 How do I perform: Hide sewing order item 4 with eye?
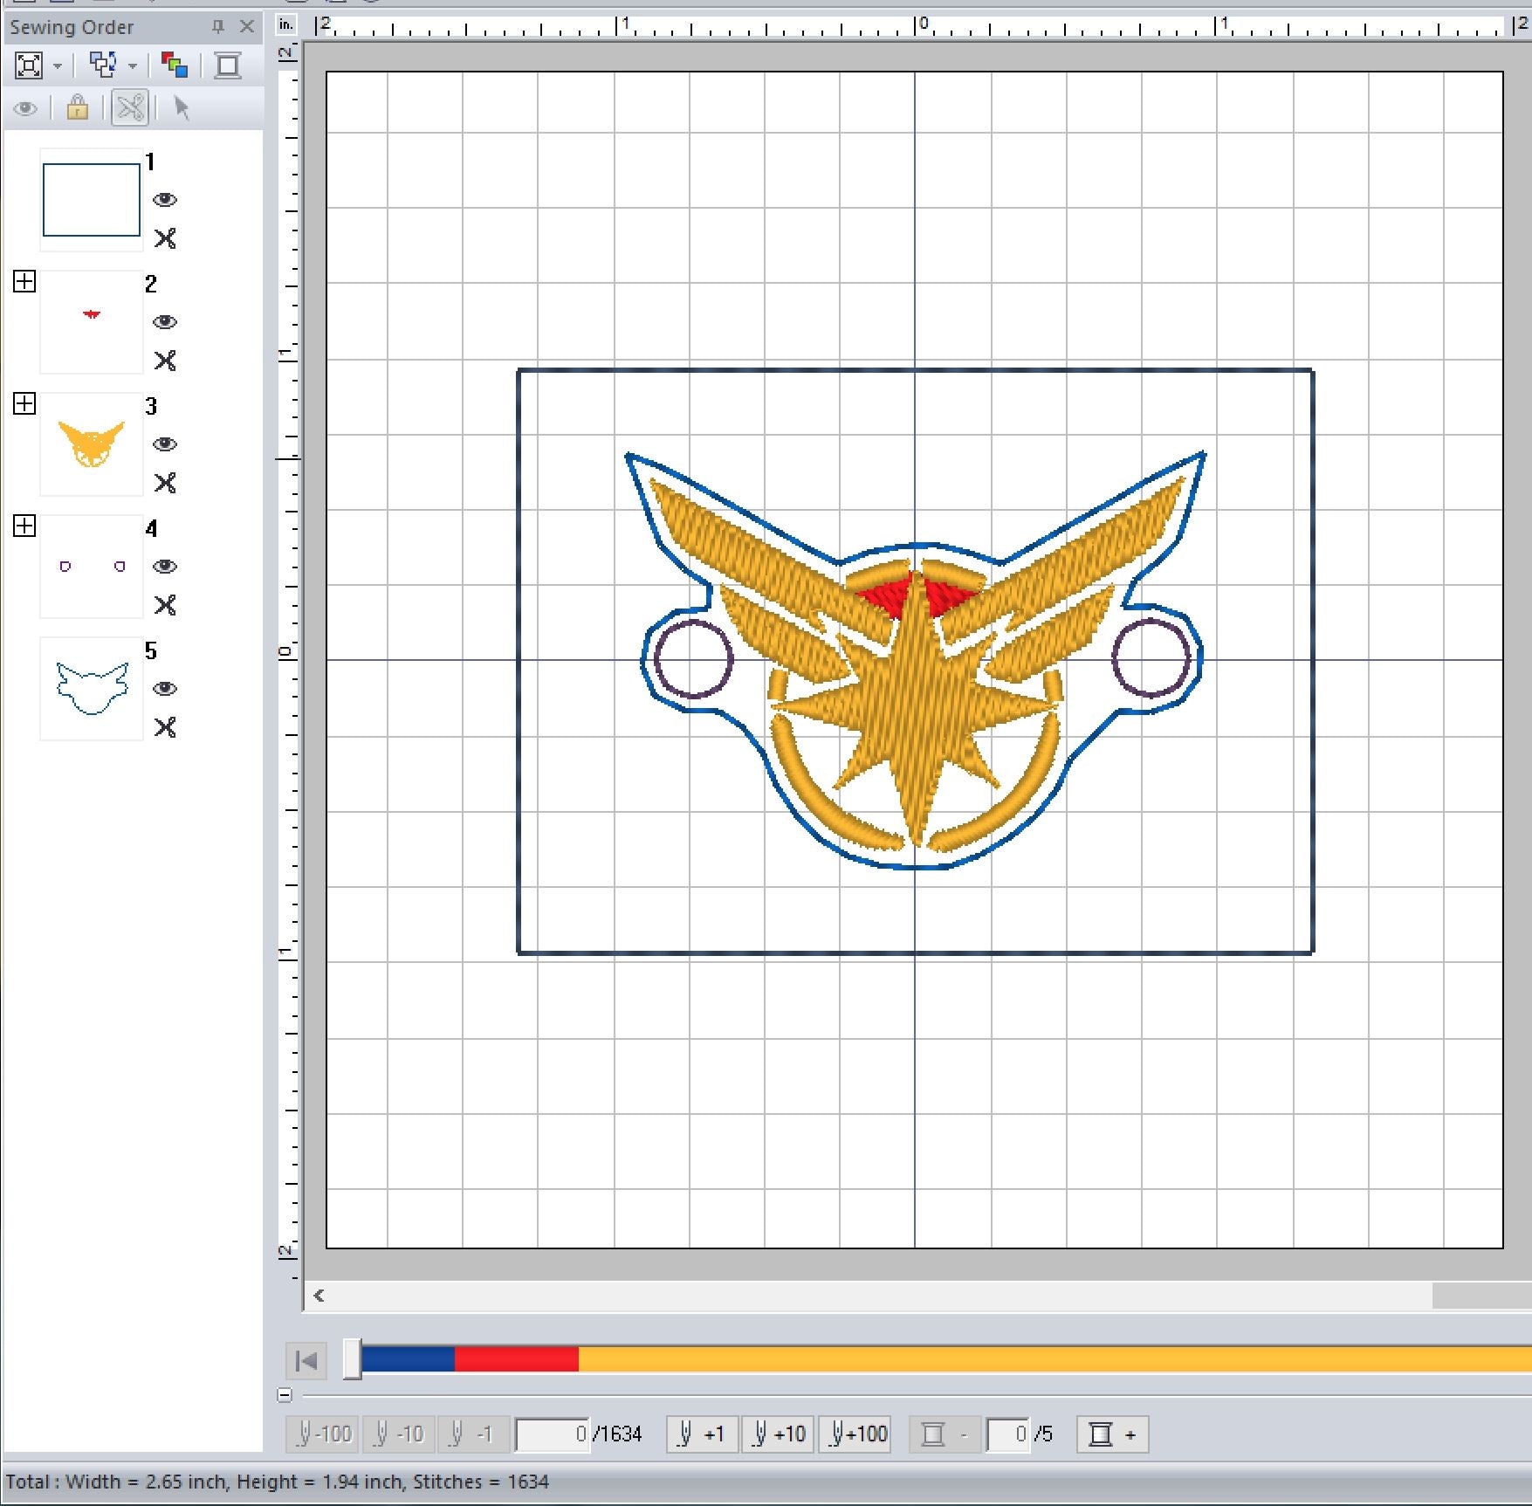(165, 567)
